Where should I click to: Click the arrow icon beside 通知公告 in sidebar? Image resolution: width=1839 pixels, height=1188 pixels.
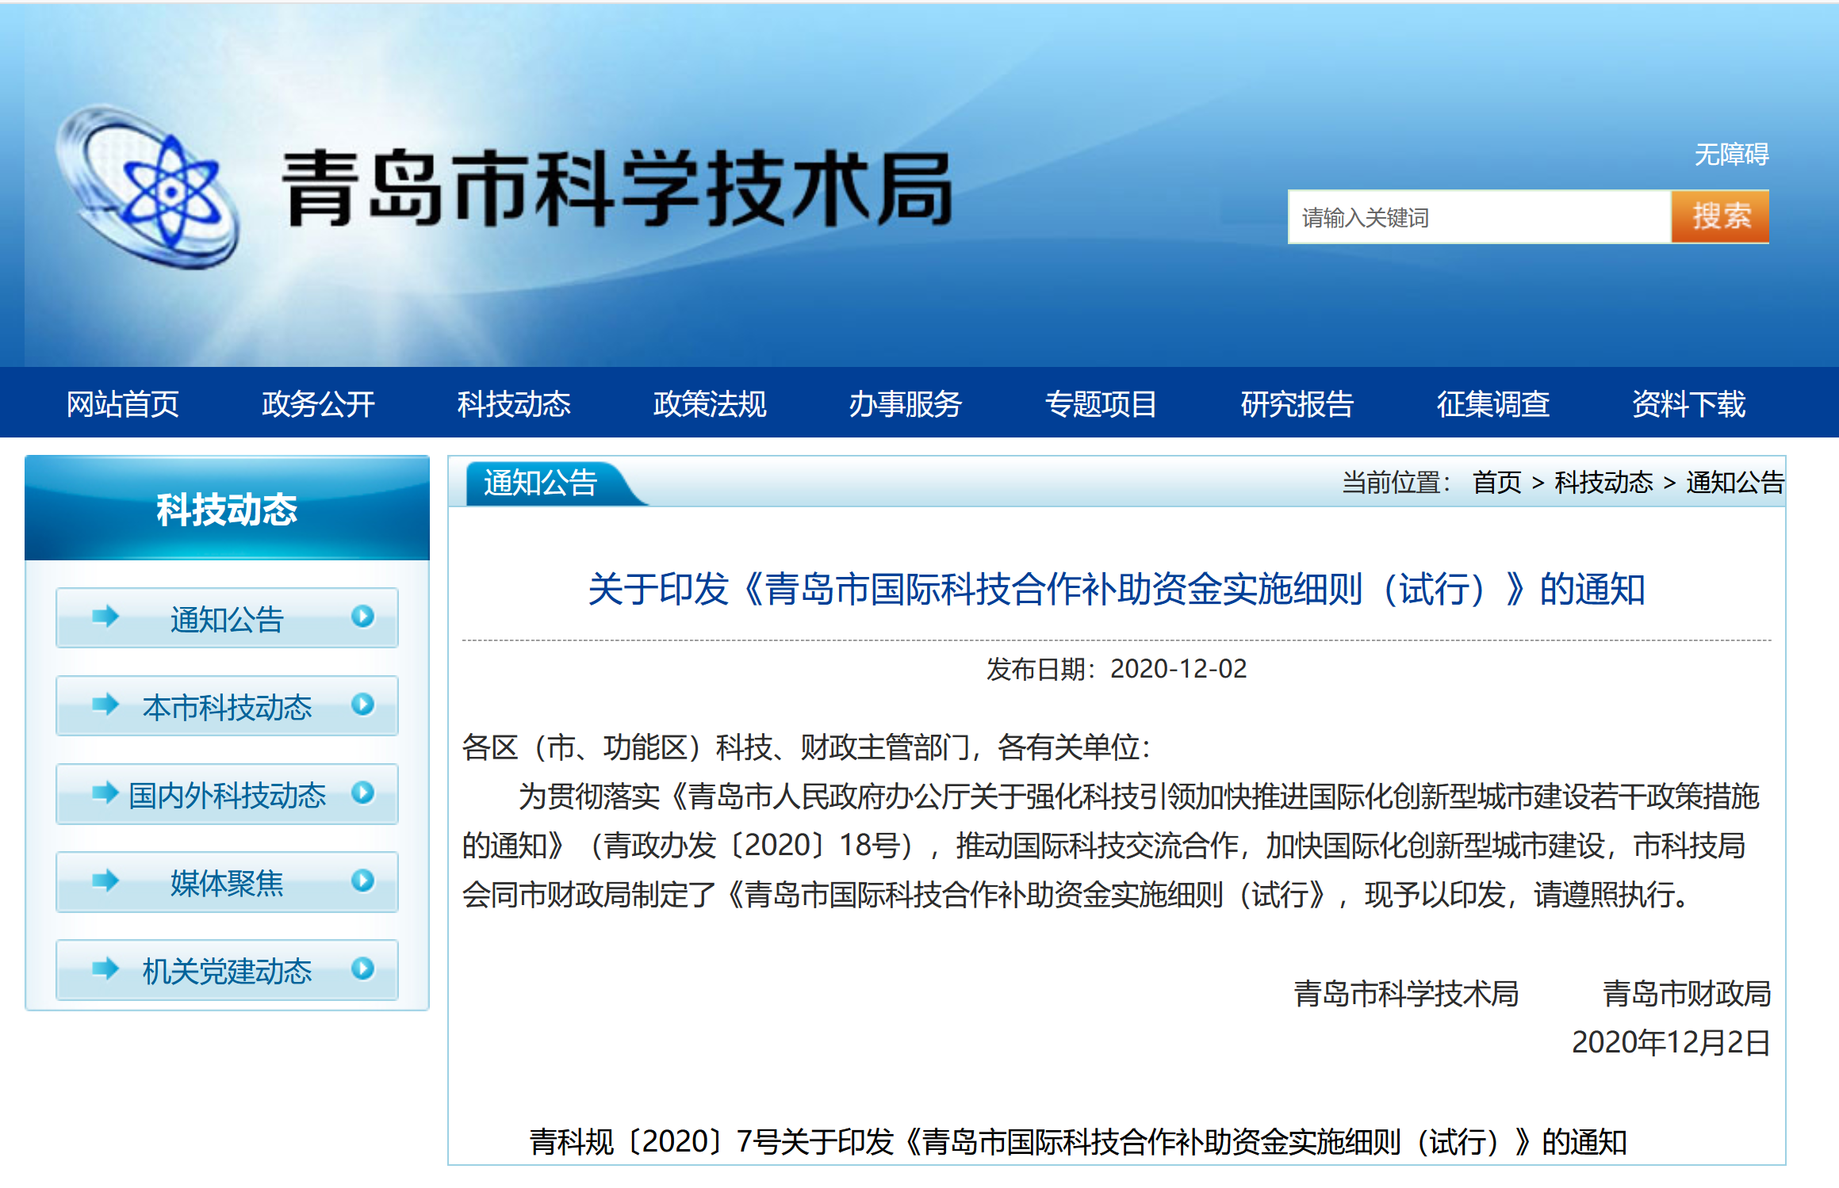(105, 617)
